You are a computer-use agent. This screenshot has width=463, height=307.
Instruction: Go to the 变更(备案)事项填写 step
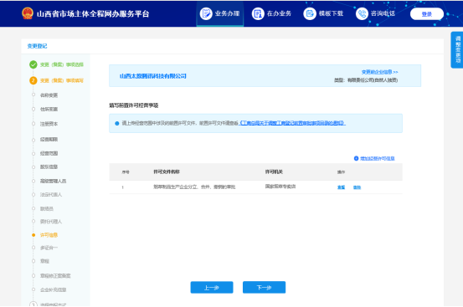click(62, 80)
